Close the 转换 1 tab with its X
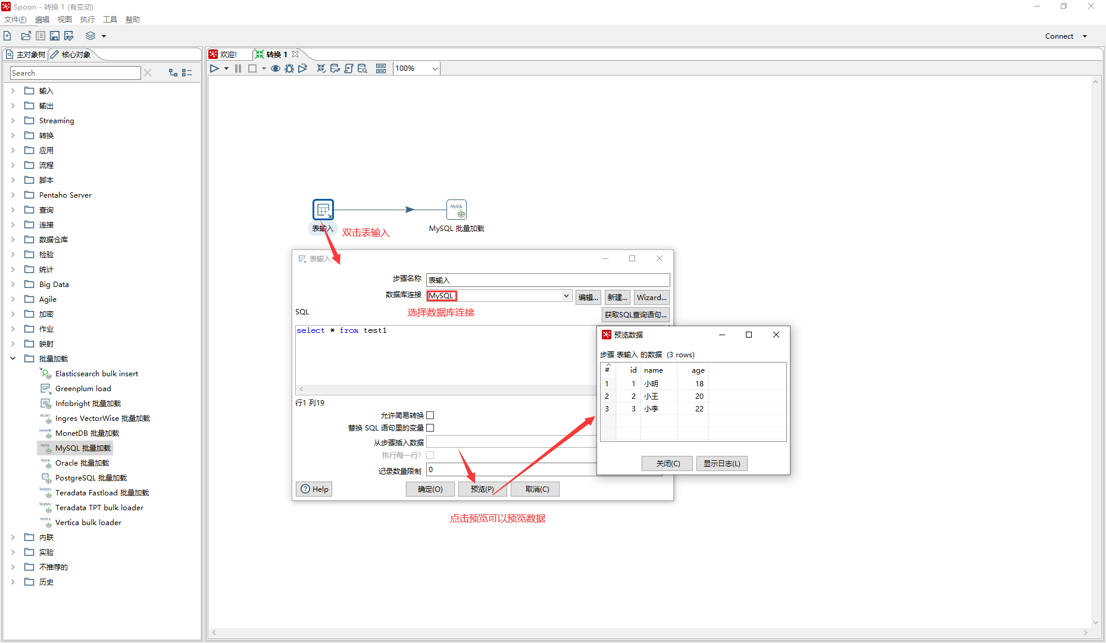The height and width of the screenshot is (643, 1106). [x=295, y=54]
